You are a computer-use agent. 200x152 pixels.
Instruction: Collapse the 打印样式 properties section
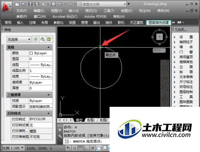click(48, 114)
